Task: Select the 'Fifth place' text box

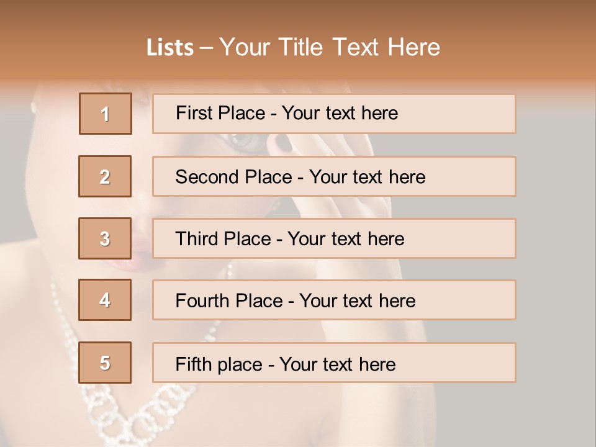Action: tap(334, 363)
